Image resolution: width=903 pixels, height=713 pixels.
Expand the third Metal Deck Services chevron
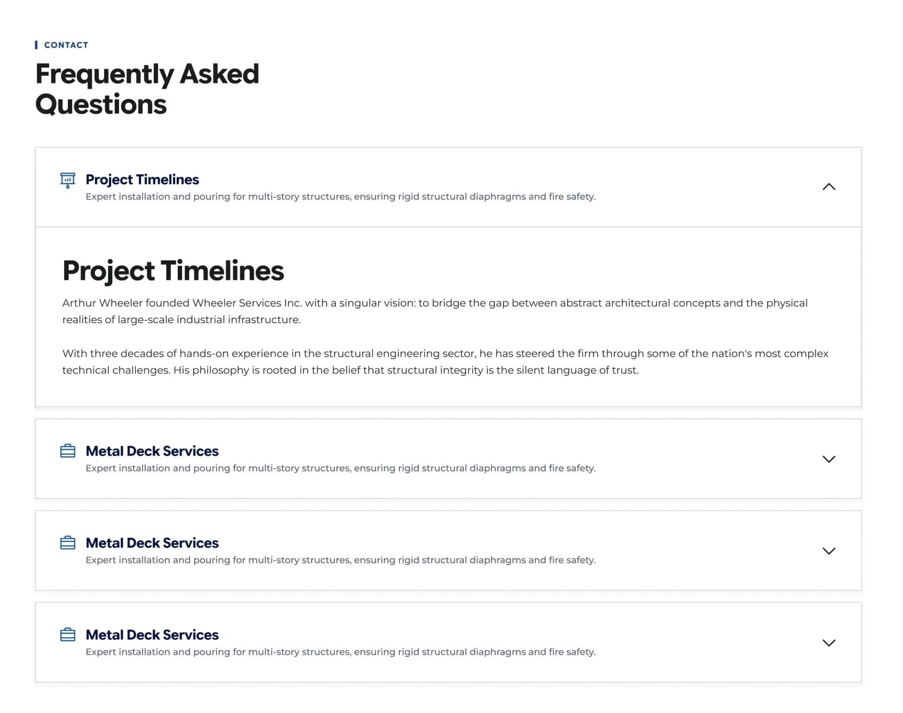pos(829,642)
